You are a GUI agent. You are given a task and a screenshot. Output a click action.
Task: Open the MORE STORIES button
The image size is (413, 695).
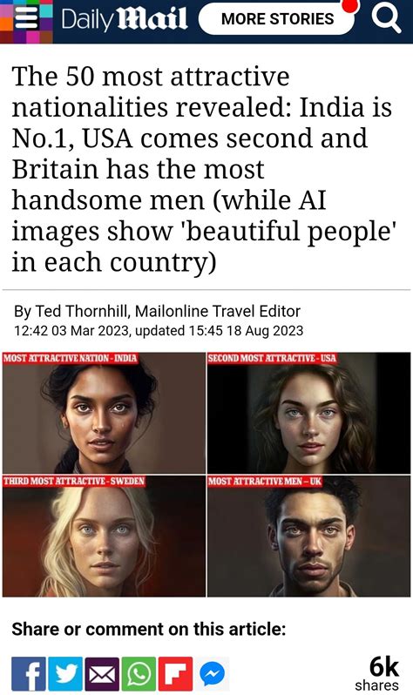click(x=277, y=18)
